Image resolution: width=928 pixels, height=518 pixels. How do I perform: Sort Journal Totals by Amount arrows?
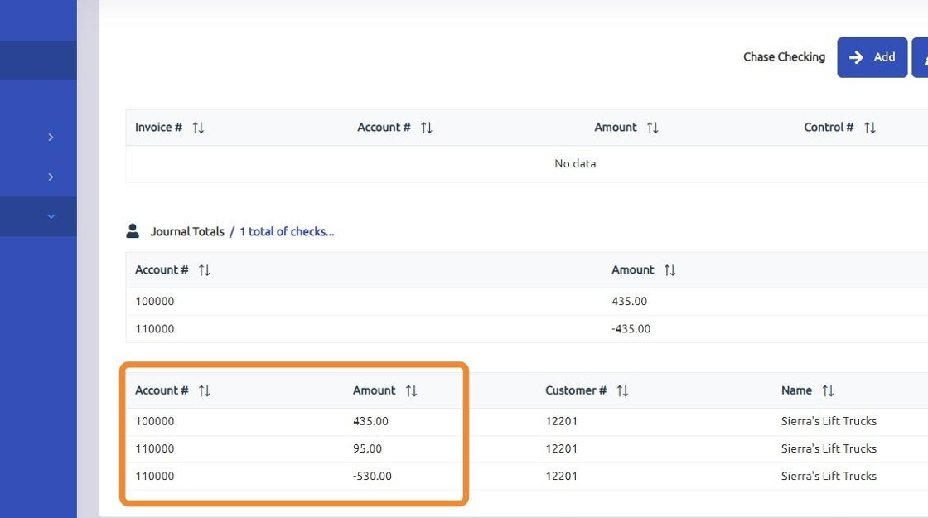[669, 270]
